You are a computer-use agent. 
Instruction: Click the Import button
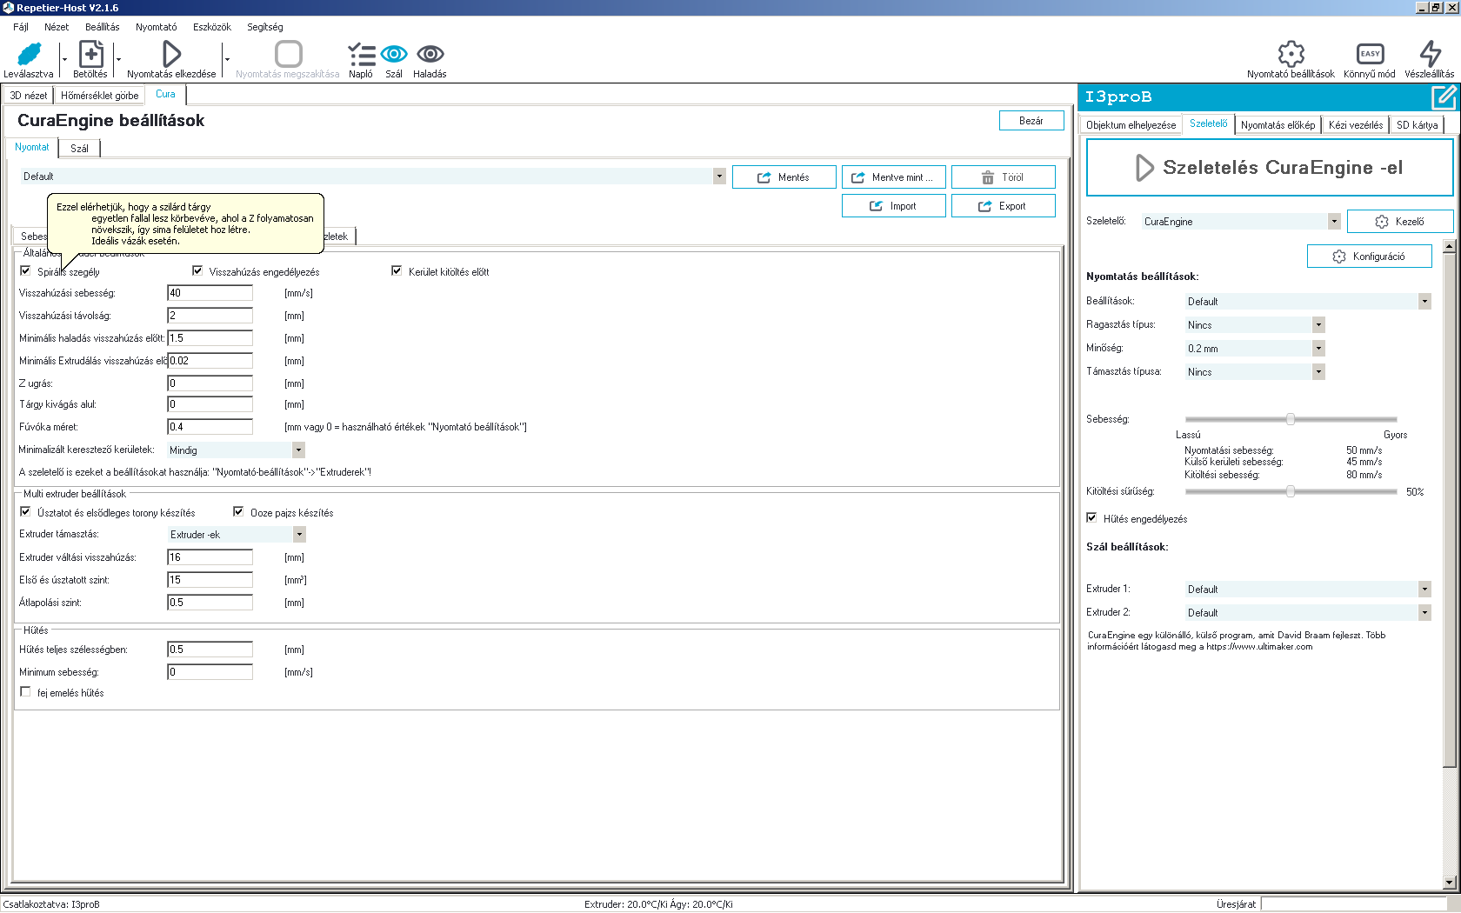pyautogui.click(x=894, y=206)
